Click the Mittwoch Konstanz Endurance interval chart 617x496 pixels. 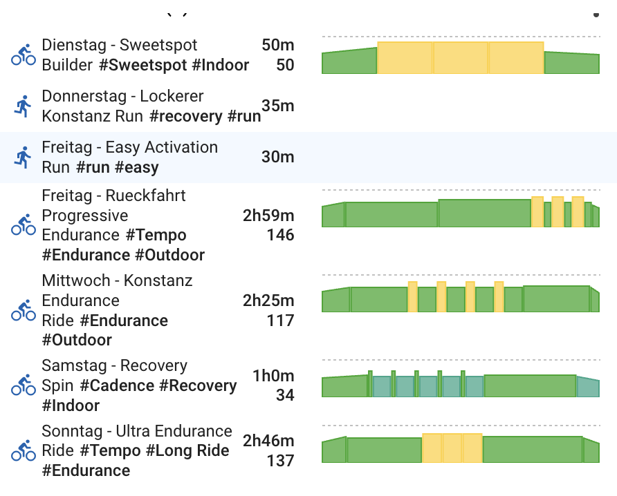click(x=460, y=297)
